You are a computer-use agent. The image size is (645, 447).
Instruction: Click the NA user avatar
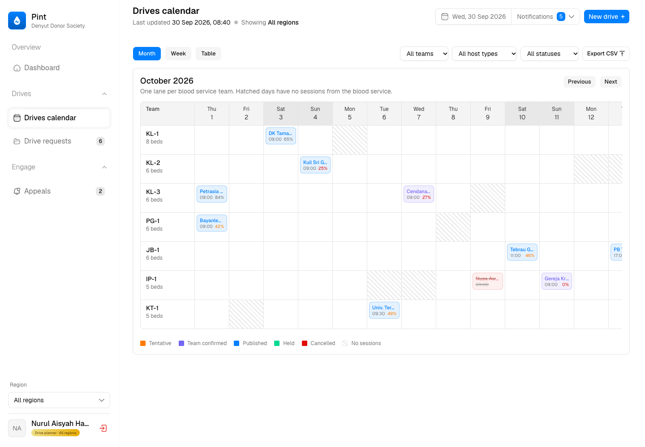pos(17,428)
